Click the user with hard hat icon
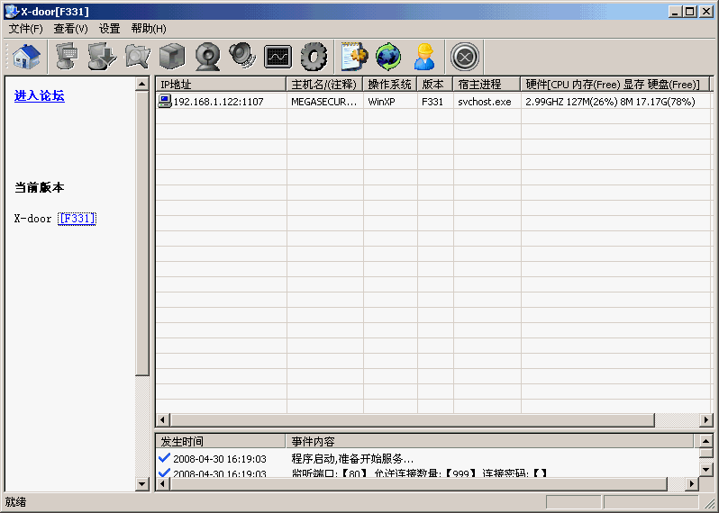Image resolution: width=719 pixels, height=513 pixels. pos(424,57)
